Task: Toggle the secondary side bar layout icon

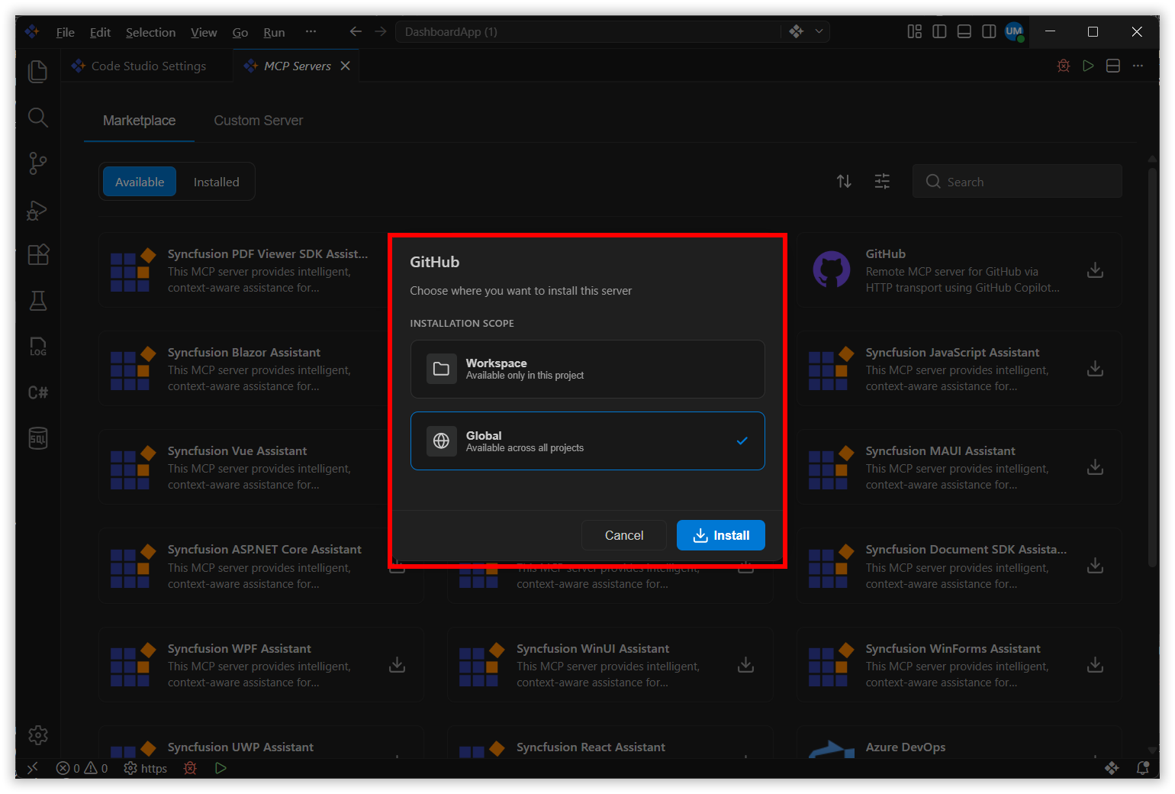Action: pos(989,31)
